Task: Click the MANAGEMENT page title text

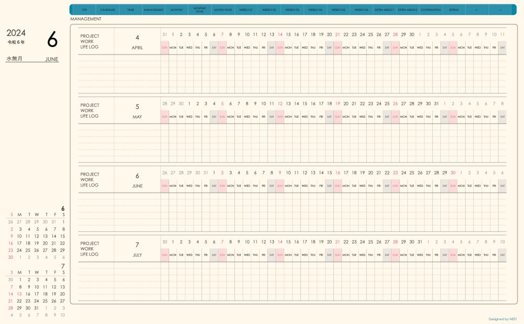Action: 86,19
